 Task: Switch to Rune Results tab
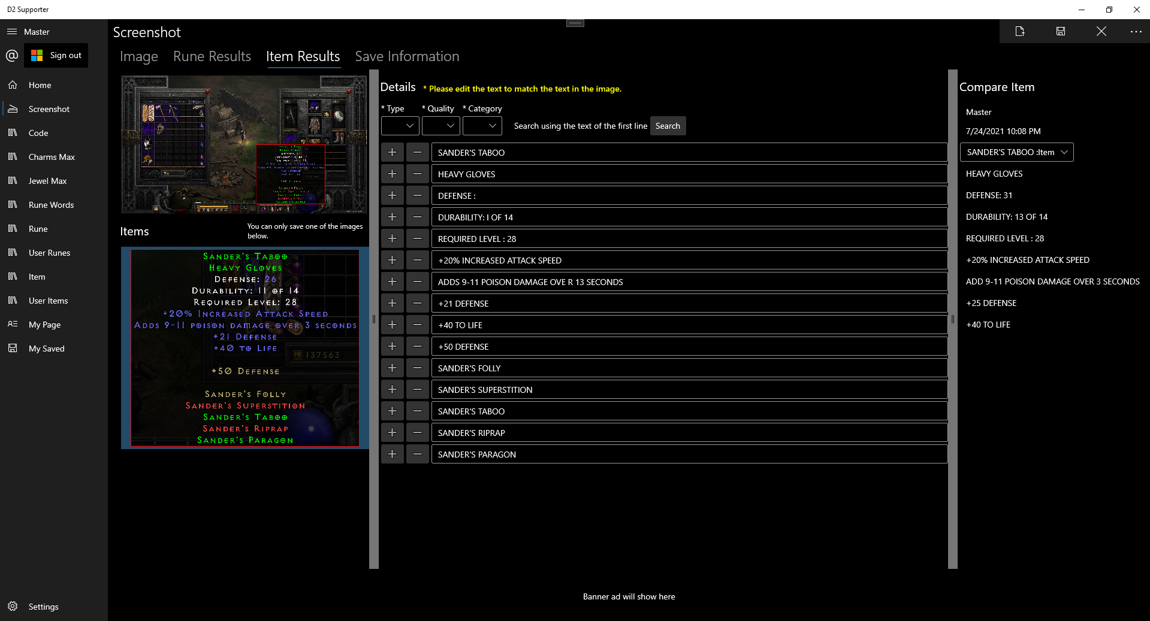pyautogui.click(x=212, y=56)
